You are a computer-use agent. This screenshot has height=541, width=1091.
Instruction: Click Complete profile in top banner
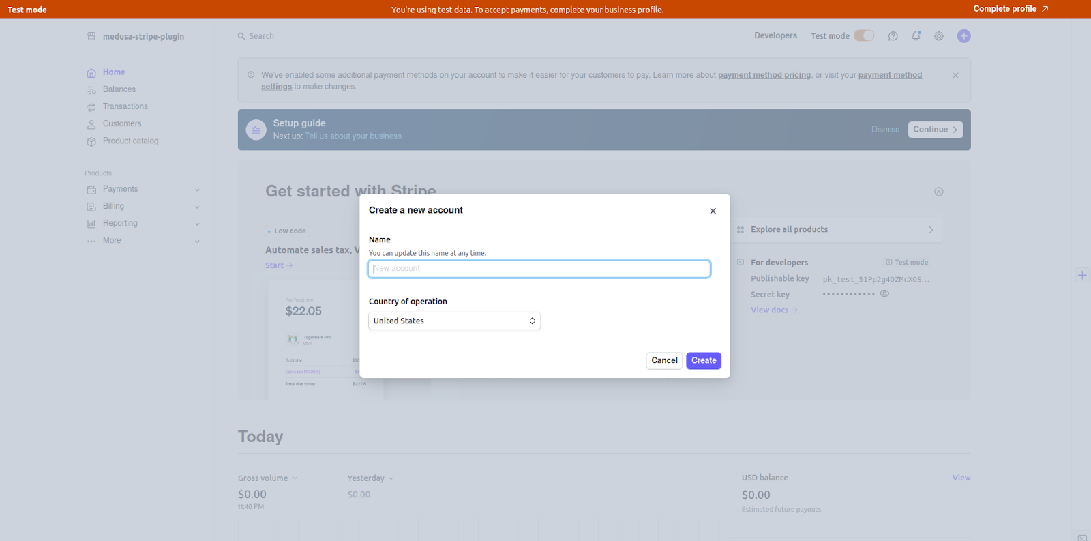(1011, 9)
